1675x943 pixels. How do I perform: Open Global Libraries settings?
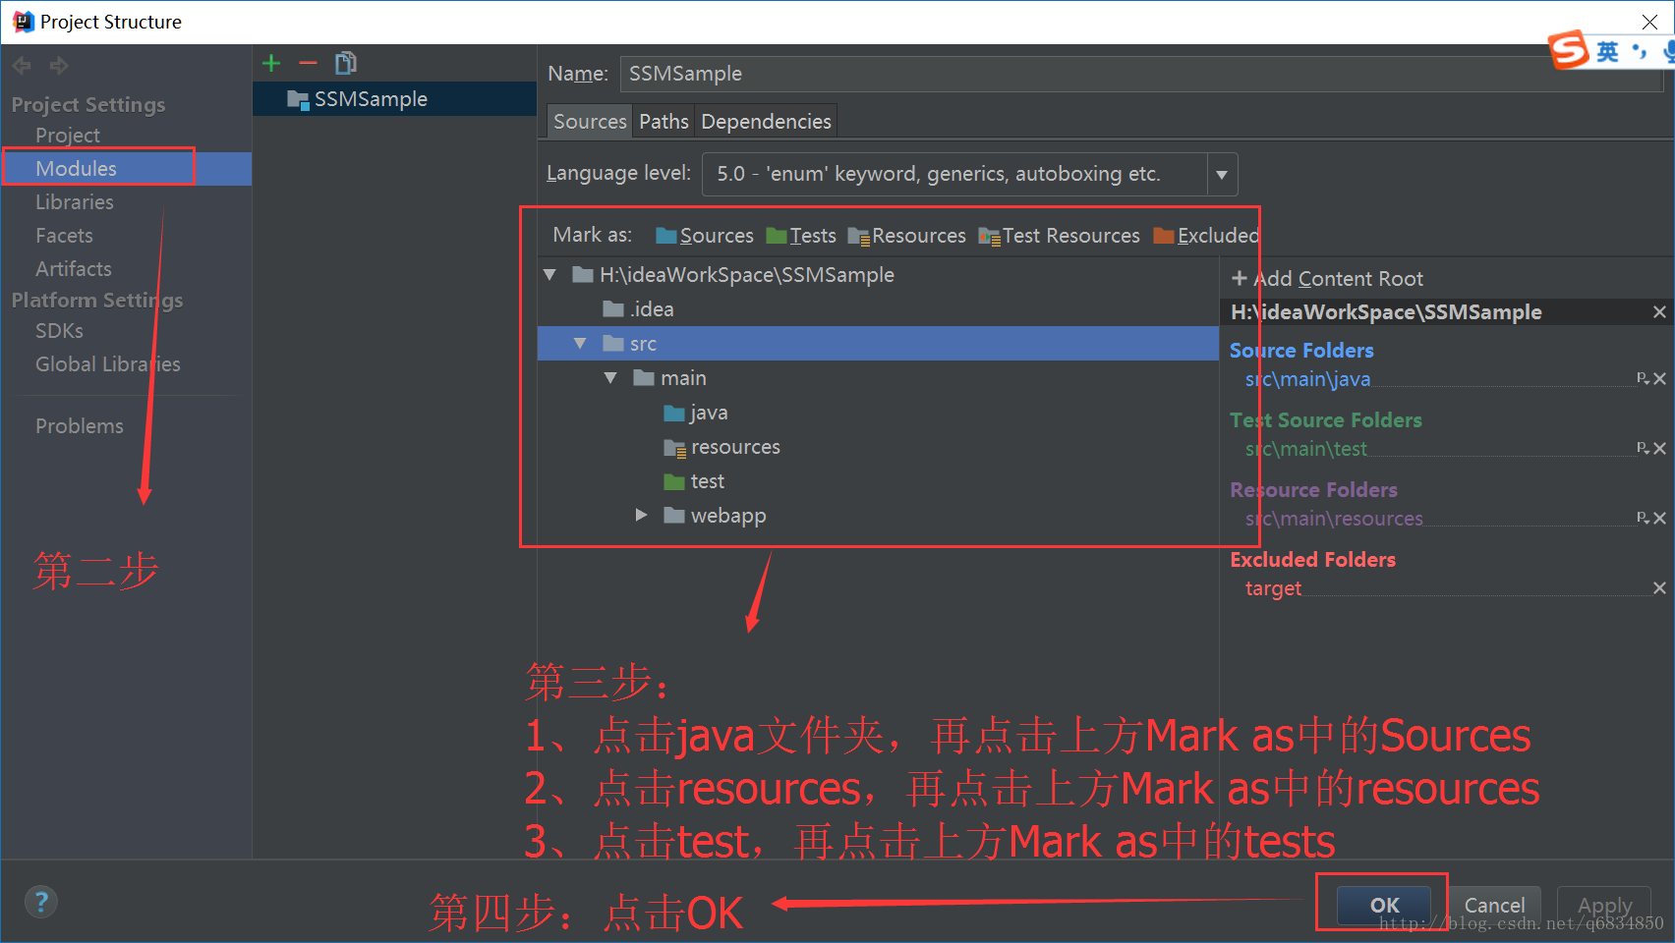[108, 364]
